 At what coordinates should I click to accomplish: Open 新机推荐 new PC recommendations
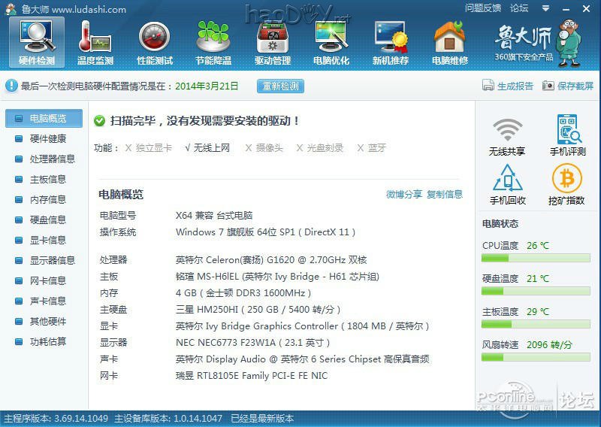[391, 42]
